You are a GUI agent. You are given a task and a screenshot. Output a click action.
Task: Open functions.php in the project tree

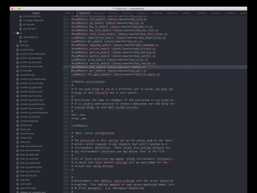click(27, 134)
